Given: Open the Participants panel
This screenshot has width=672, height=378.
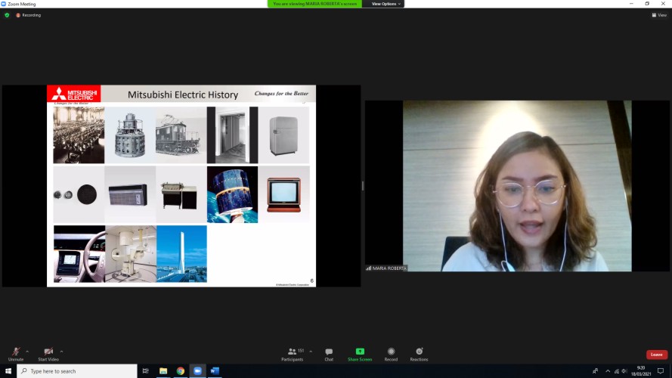Looking at the screenshot, I should pyautogui.click(x=293, y=354).
